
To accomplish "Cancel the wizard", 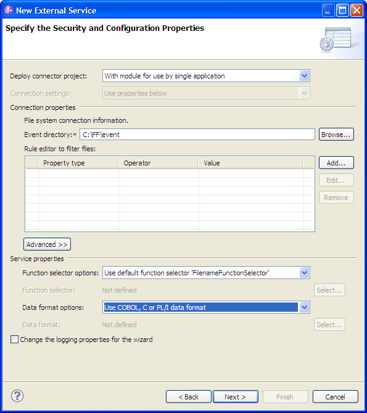I will click(x=336, y=397).
